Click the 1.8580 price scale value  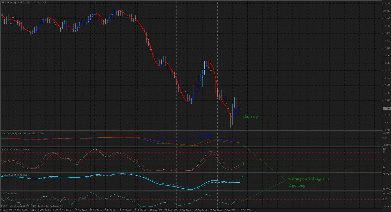pos(386,63)
